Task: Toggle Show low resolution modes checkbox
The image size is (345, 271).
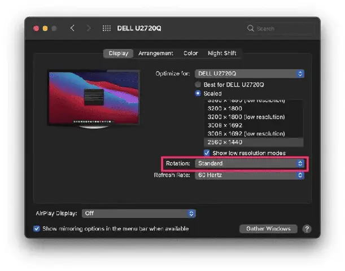Action: pos(207,153)
